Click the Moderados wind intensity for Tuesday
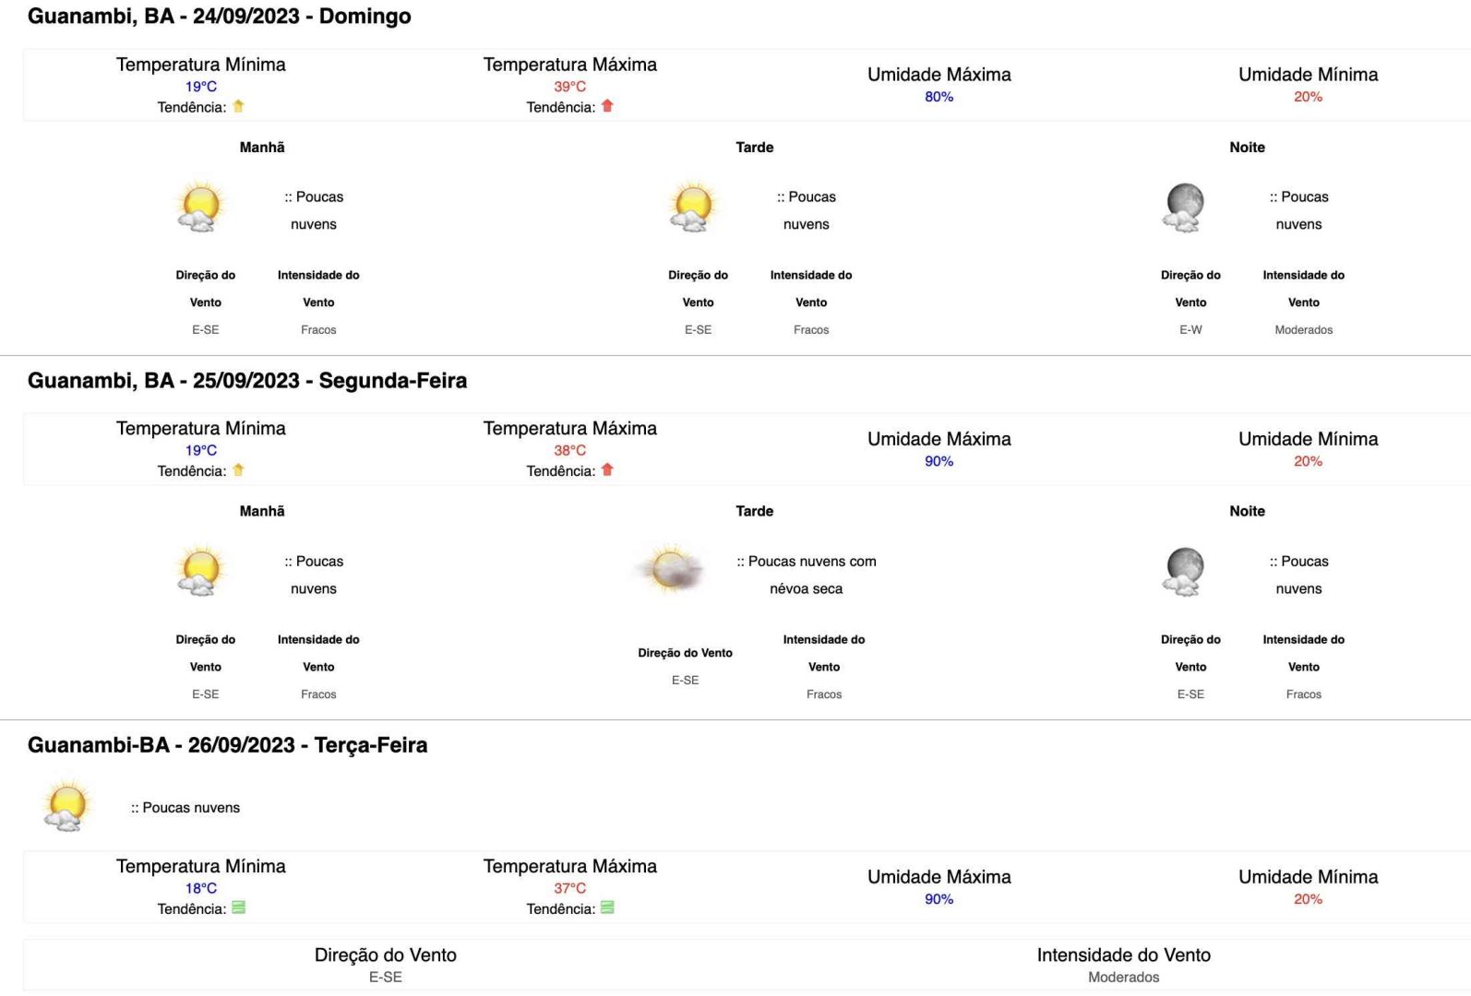 click(1124, 977)
